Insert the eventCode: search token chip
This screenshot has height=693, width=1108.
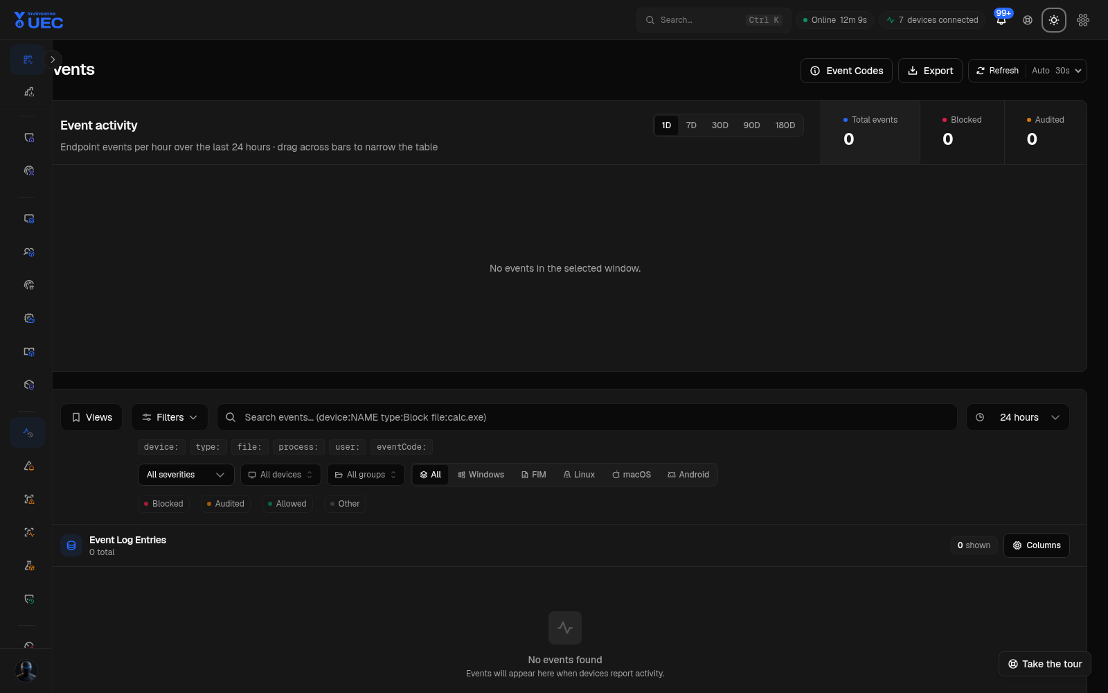tap(402, 447)
